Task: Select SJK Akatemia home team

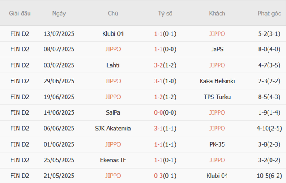Action: point(113,128)
